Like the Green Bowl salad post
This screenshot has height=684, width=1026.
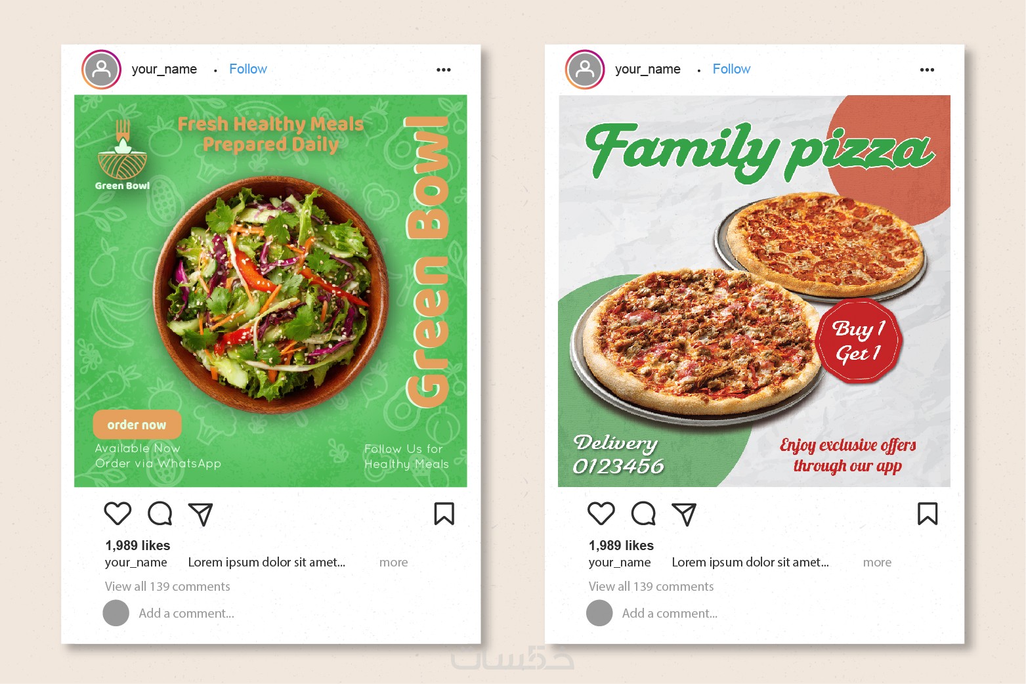point(118,513)
